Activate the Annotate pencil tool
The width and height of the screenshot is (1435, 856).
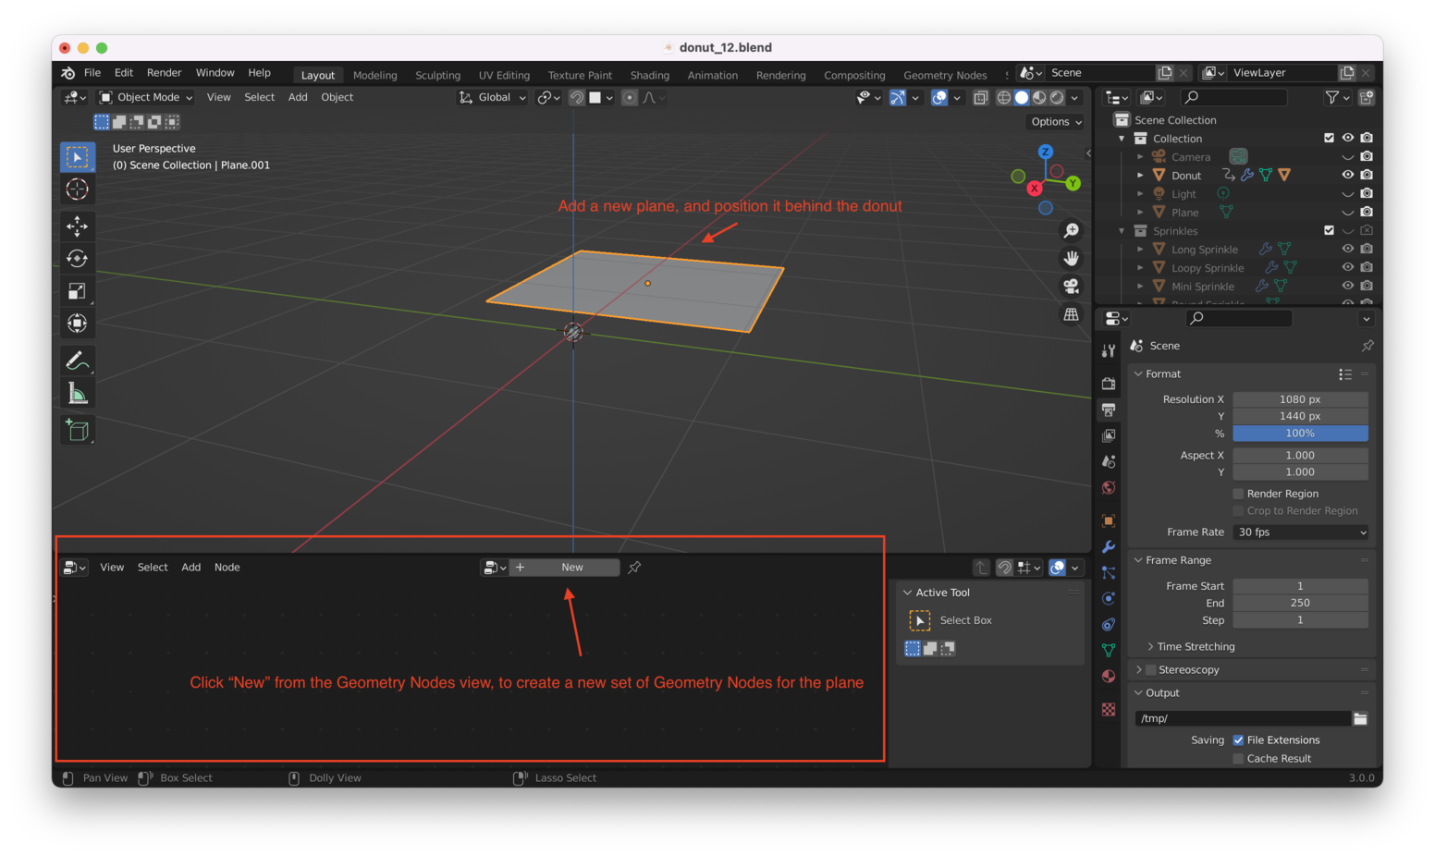pyautogui.click(x=78, y=361)
